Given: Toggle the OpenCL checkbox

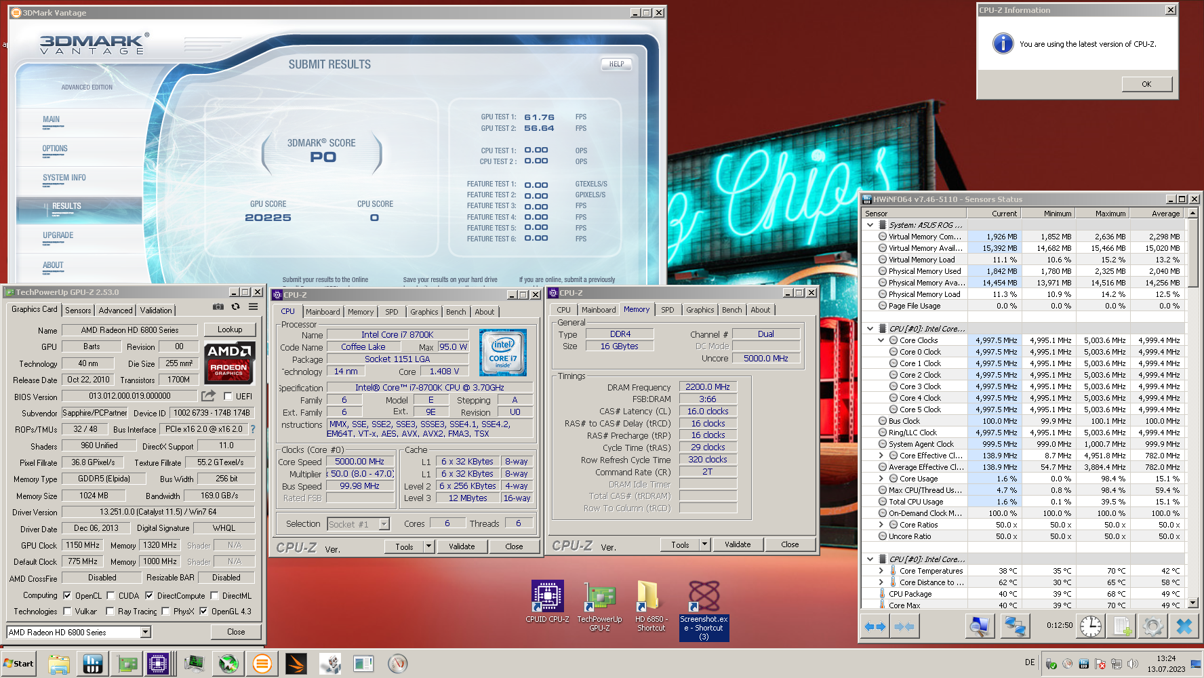Looking at the screenshot, I should click(67, 596).
